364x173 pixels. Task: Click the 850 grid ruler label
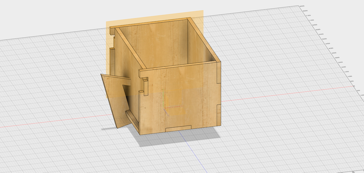click(x=302, y=6)
